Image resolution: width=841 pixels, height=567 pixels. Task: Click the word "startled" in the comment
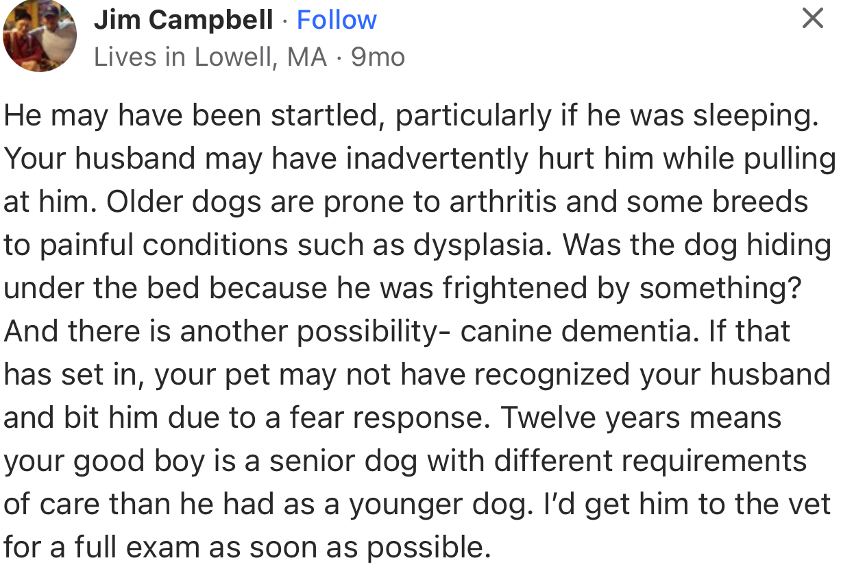326,115
